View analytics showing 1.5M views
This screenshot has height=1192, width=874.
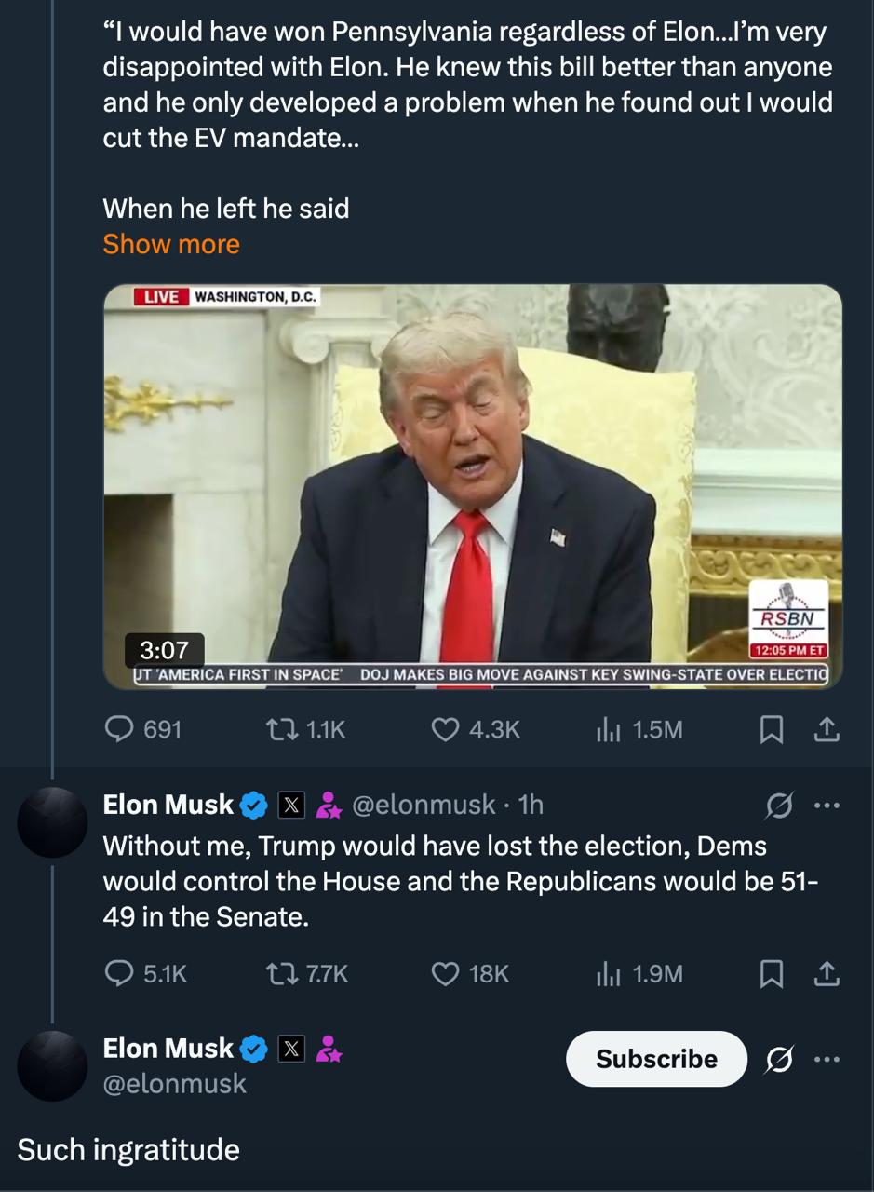(639, 729)
